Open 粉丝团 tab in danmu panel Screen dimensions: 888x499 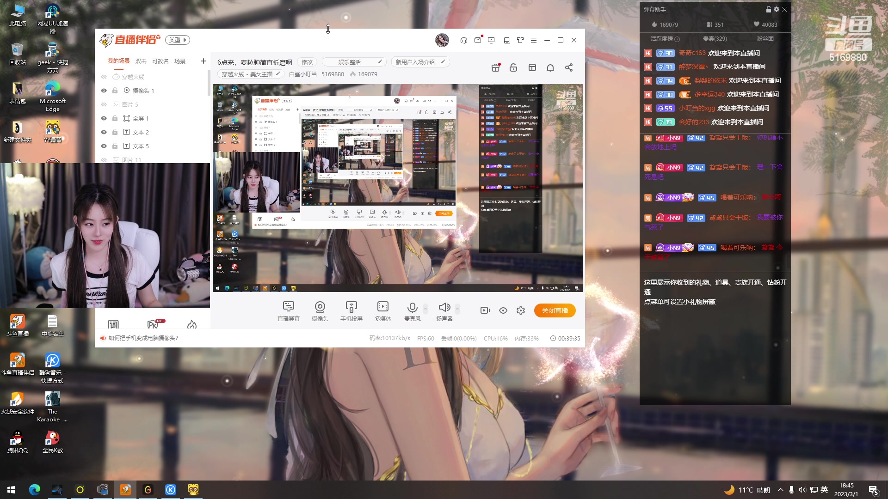pyautogui.click(x=765, y=39)
